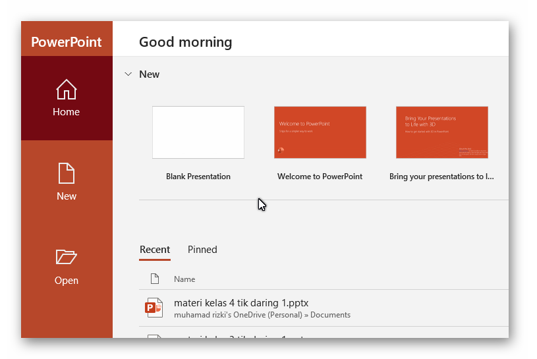This screenshot has height=359, width=537.
Task: Click the New section heading text
Action: tap(150, 74)
